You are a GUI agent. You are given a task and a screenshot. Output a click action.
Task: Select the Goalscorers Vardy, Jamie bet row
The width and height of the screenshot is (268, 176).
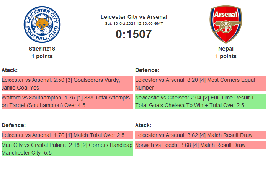point(67,84)
